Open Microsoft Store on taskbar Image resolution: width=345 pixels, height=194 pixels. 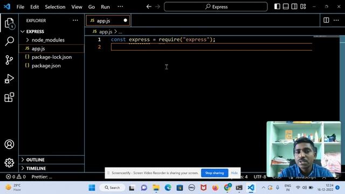(x=180, y=188)
